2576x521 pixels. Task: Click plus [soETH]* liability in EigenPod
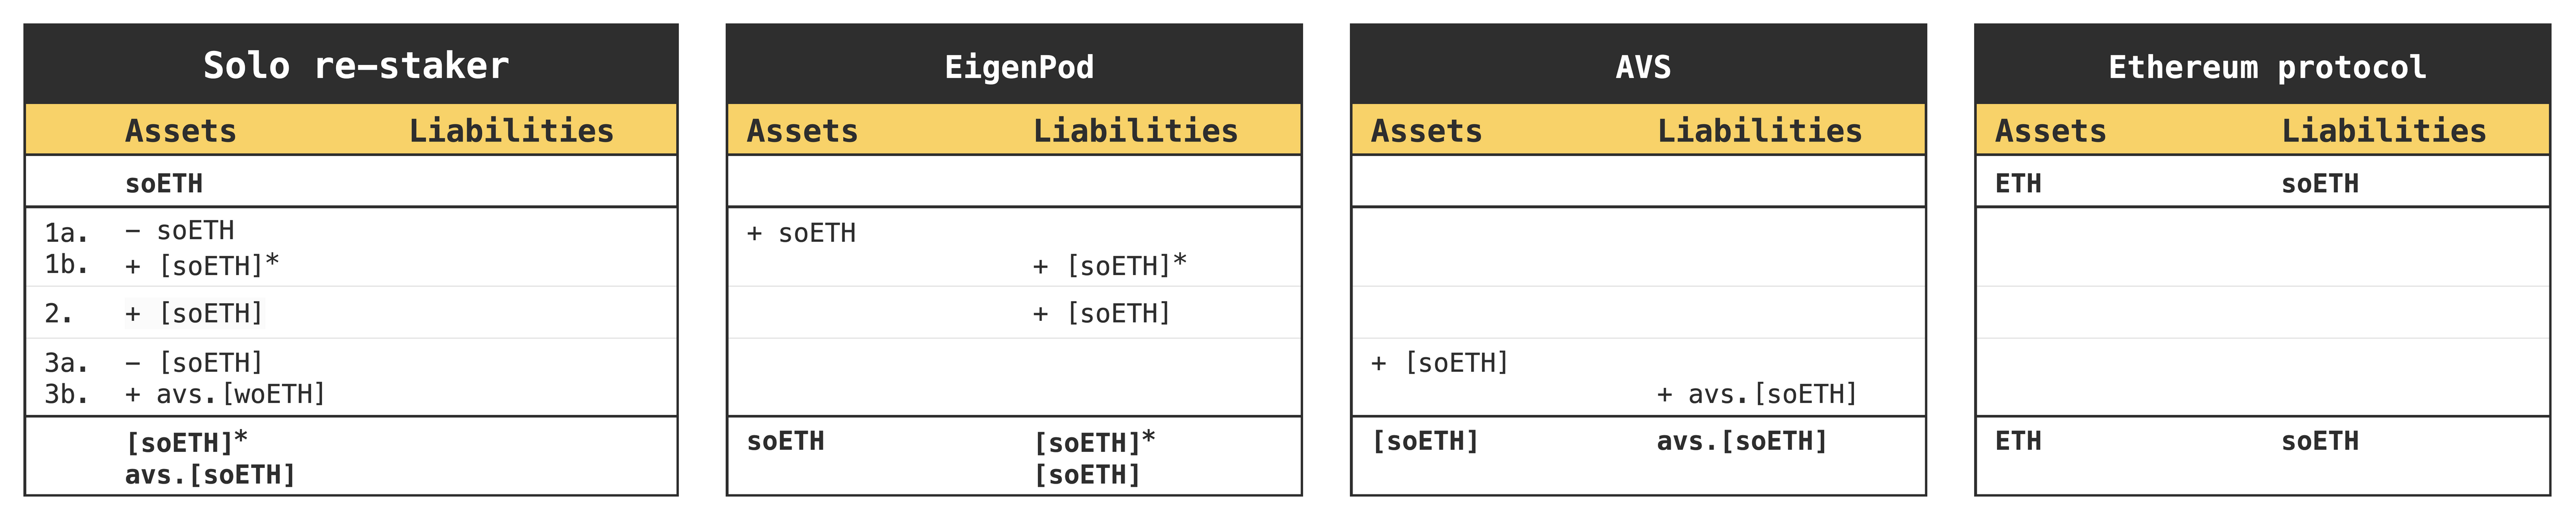click(x=1110, y=265)
